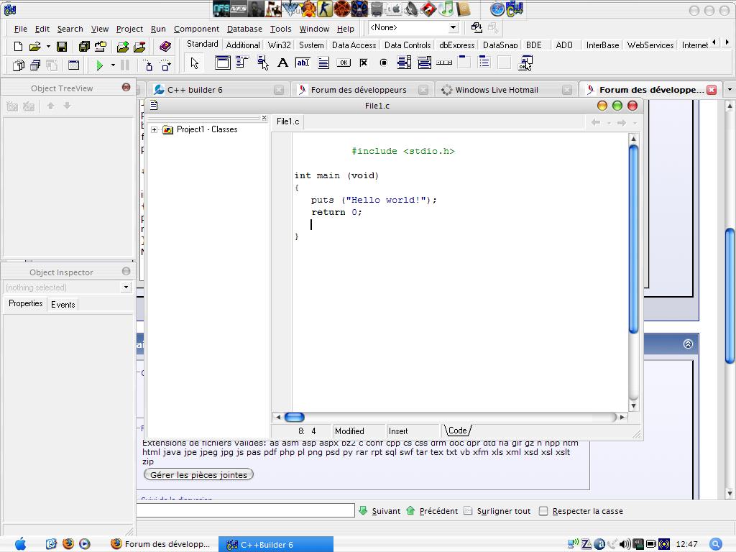Collapse the browser panel with the chevron button
The image size is (736, 552).
coord(688,344)
